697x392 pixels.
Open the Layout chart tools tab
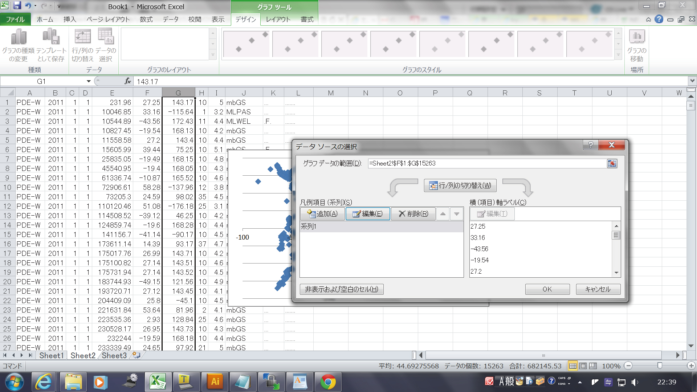pyautogui.click(x=278, y=19)
